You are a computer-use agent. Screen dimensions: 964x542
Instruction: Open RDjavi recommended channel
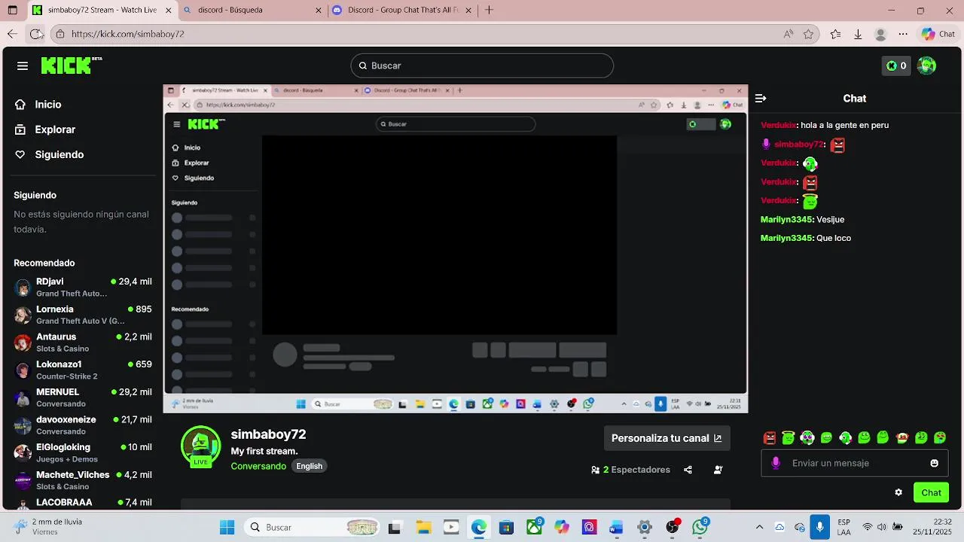click(x=83, y=287)
